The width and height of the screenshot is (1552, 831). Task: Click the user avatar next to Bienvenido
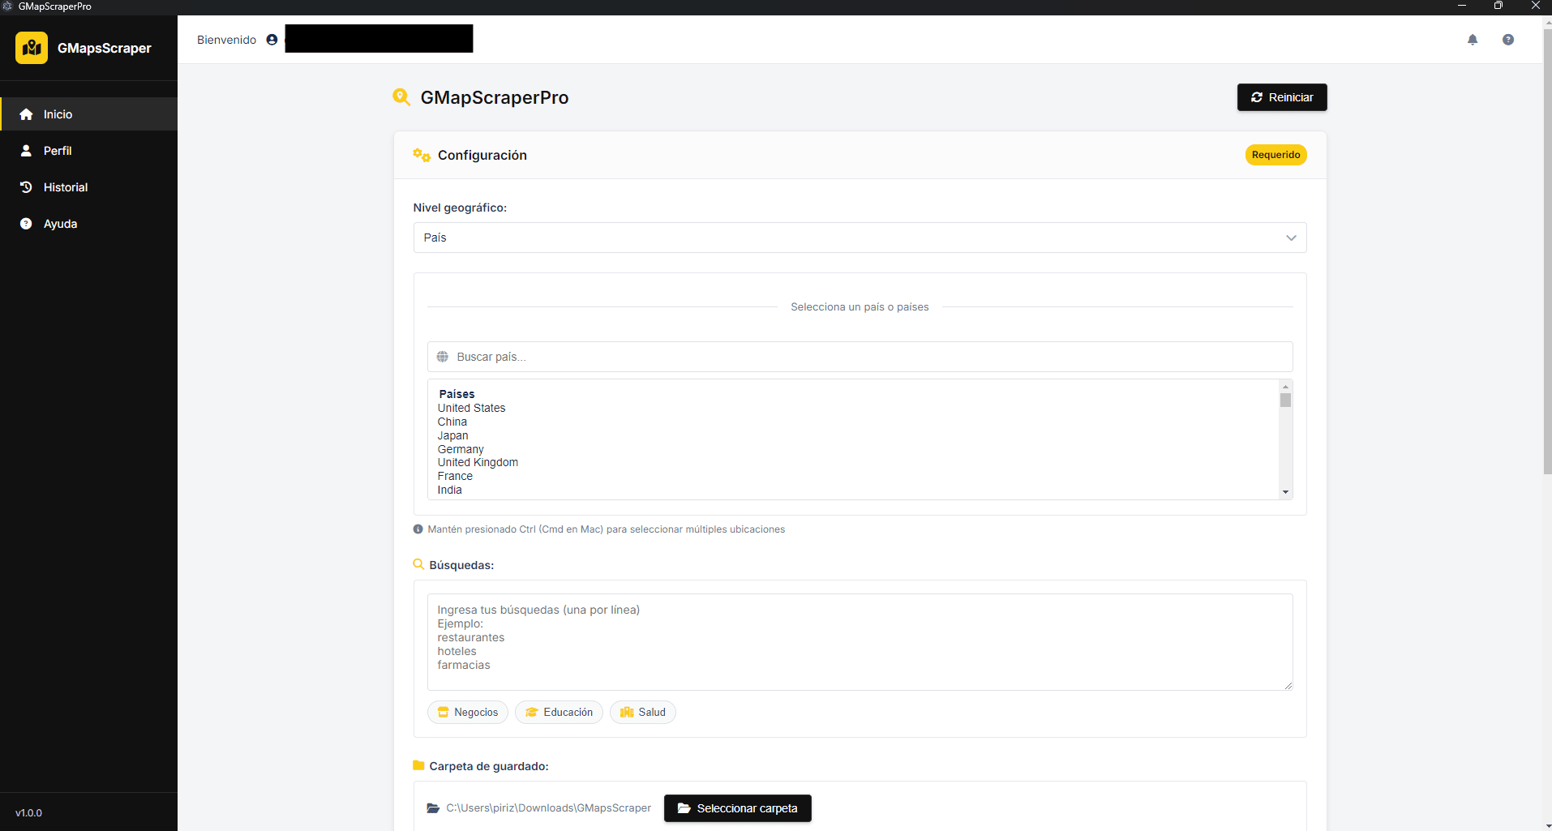(271, 39)
